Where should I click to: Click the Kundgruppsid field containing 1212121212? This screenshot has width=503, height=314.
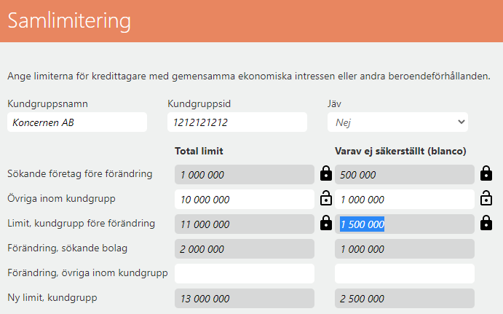[237, 122]
